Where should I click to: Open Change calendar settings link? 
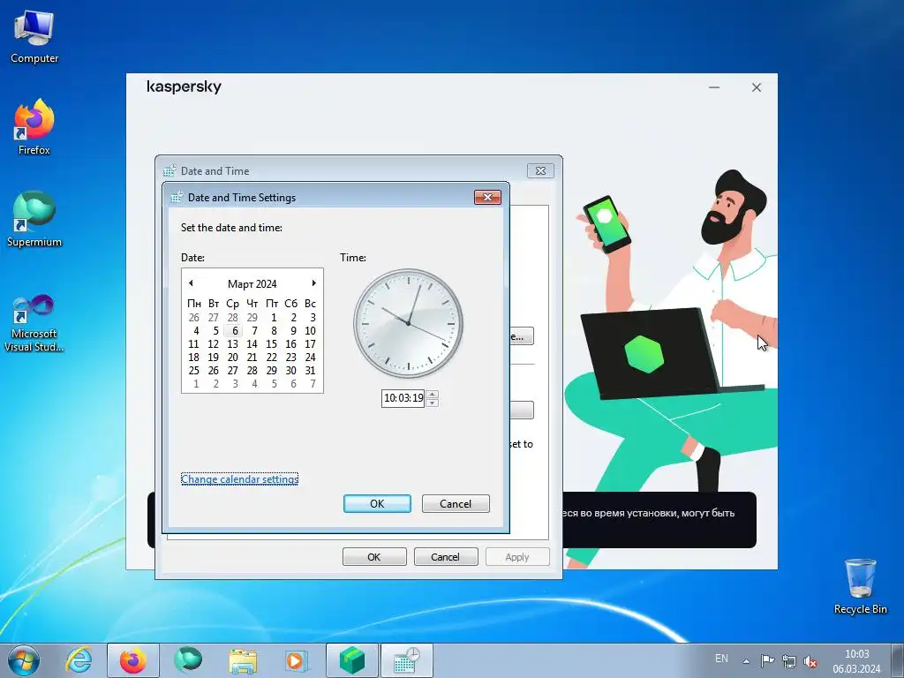[239, 479]
